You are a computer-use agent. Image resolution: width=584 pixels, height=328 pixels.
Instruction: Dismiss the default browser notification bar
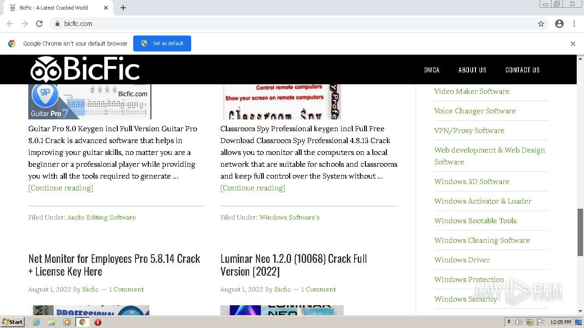pyautogui.click(x=573, y=44)
